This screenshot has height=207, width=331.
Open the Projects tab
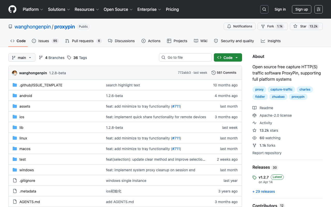[177, 41]
